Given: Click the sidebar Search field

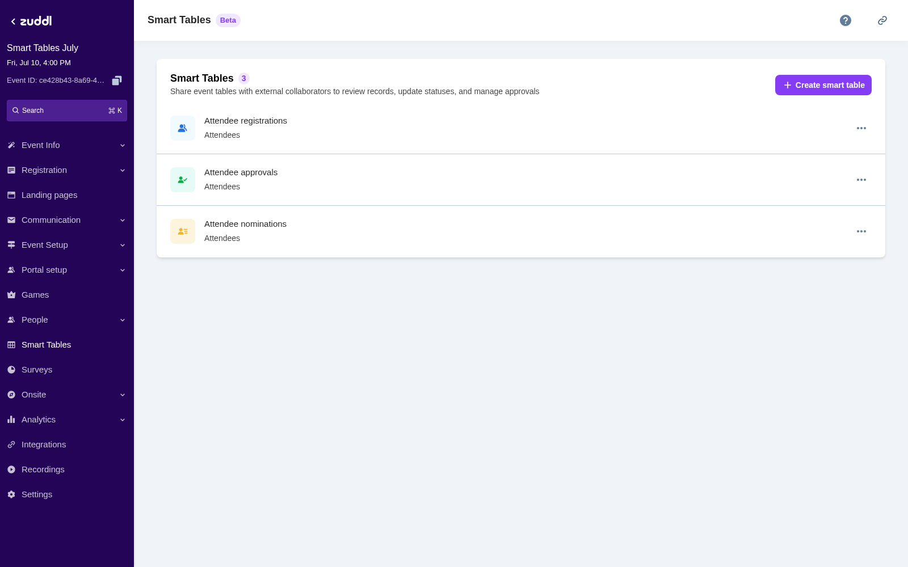Looking at the screenshot, I should pyautogui.click(x=67, y=111).
